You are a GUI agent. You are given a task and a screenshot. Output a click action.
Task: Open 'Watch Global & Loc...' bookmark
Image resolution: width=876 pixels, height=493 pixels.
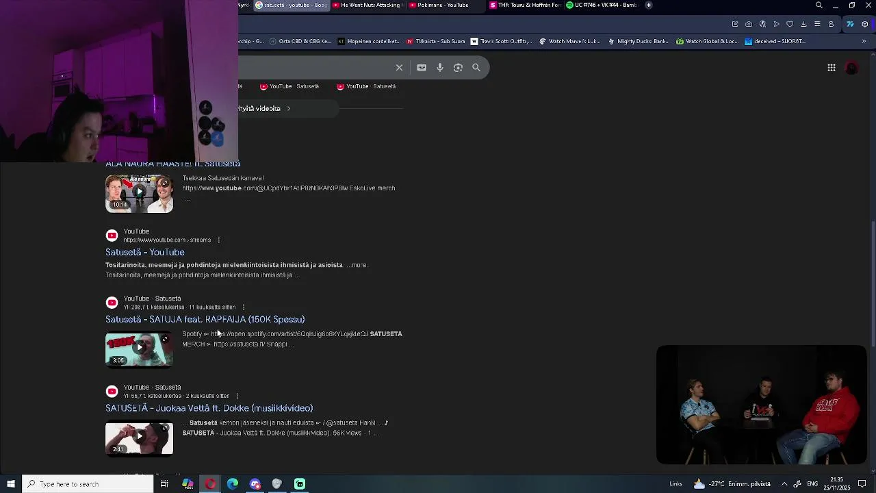707,41
